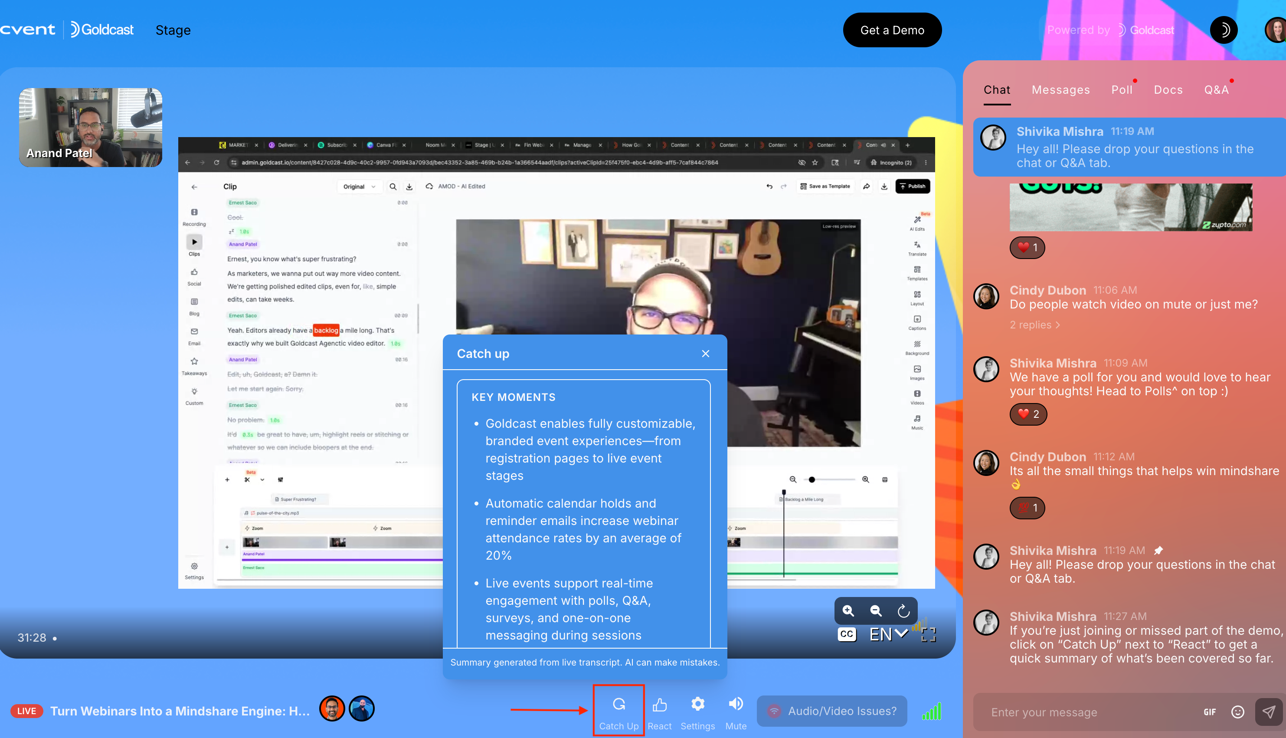Expand the chevron beside the scissors tool
The image size is (1286, 738).
click(262, 479)
